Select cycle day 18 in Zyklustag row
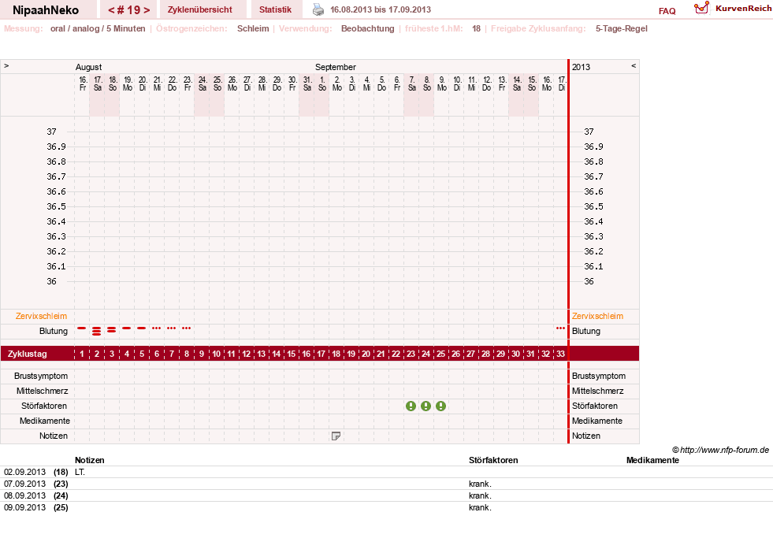The image size is (773, 538). 336,354
